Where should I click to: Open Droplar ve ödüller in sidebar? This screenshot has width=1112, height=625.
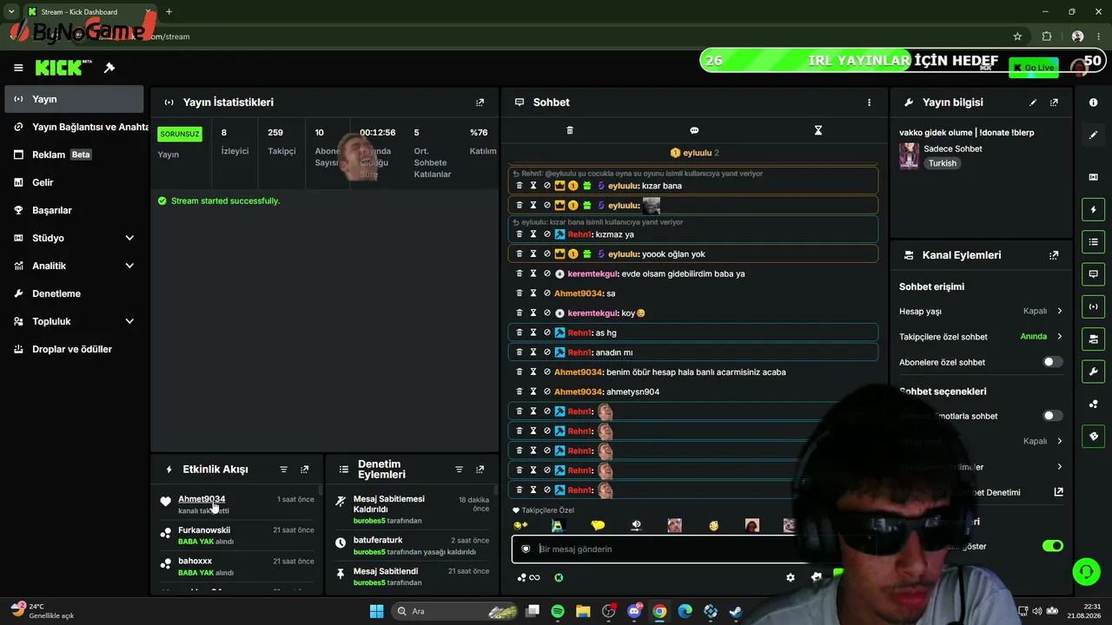coord(74,349)
